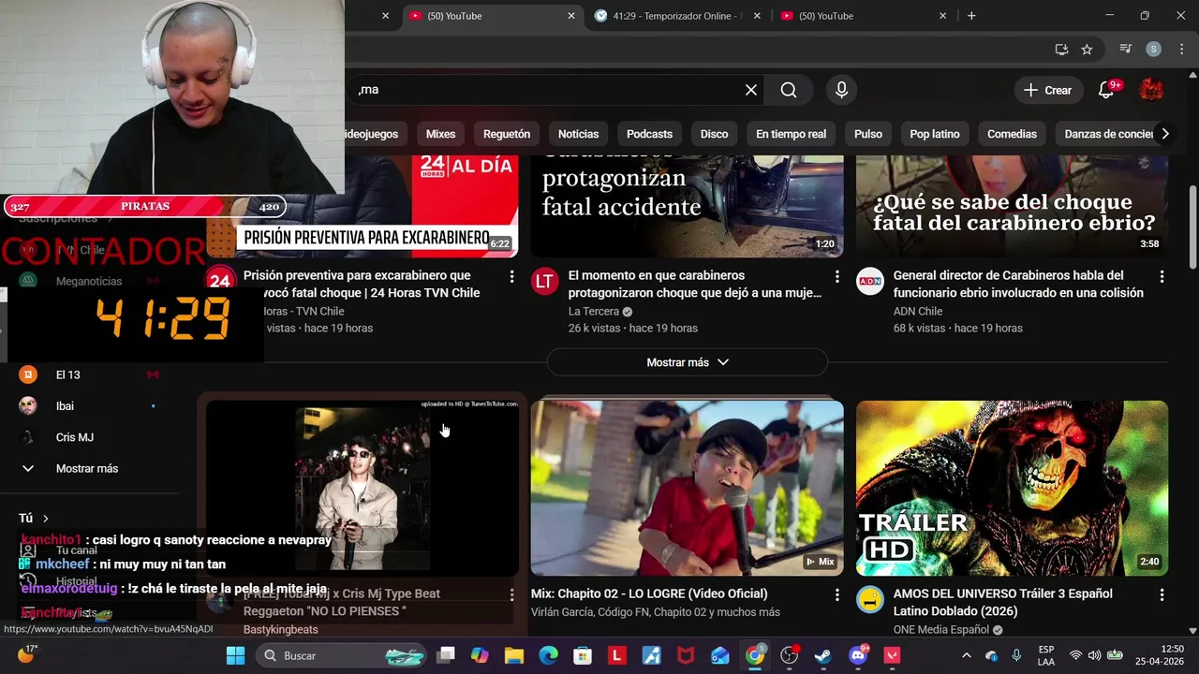This screenshot has height=674, width=1199.
Task: Close the Temporizador Online tab
Action: click(757, 16)
